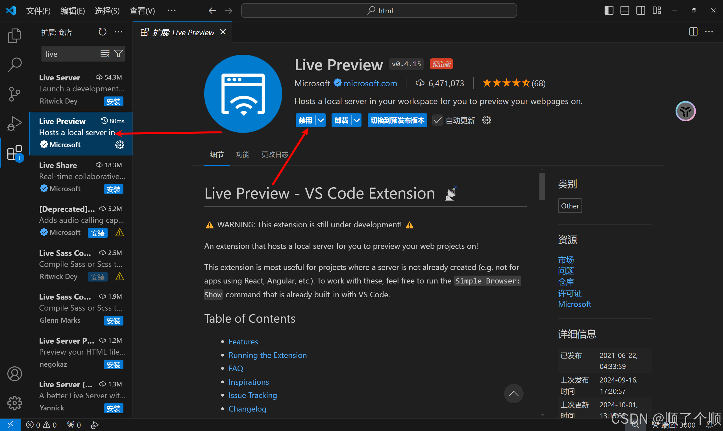Open the Accounts menu icon
723x431 pixels.
(x=14, y=374)
